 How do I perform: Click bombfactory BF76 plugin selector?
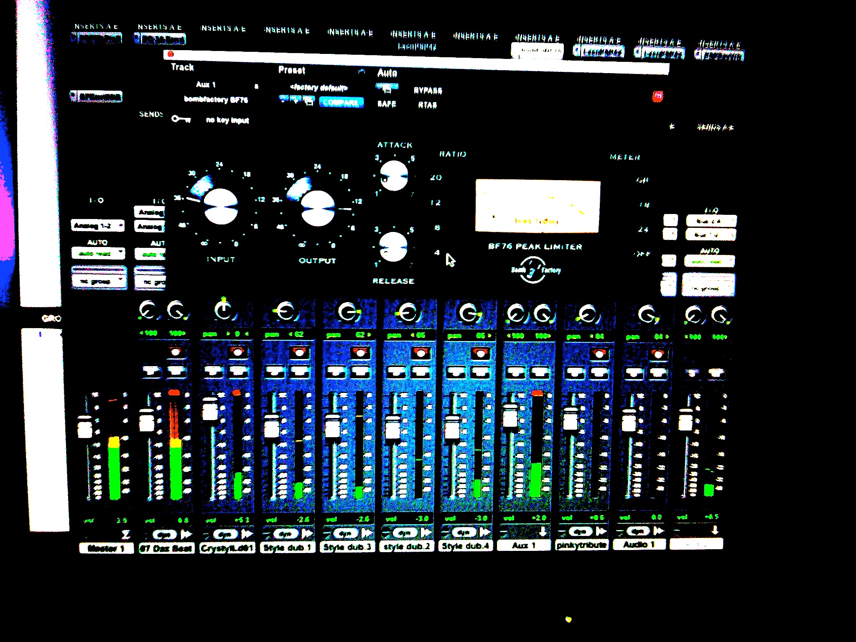[x=216, y=99]
